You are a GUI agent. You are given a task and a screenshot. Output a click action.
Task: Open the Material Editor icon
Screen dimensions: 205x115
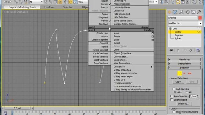click(194, 2)
